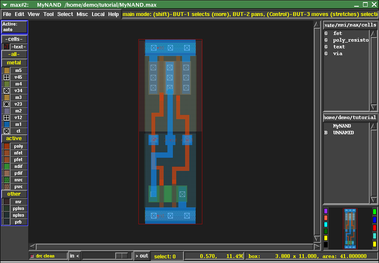The height and width of the screenshot is (263, 379).
Task: Open the Misc menu
Action: pyautogui.click(x=82, y=14)
